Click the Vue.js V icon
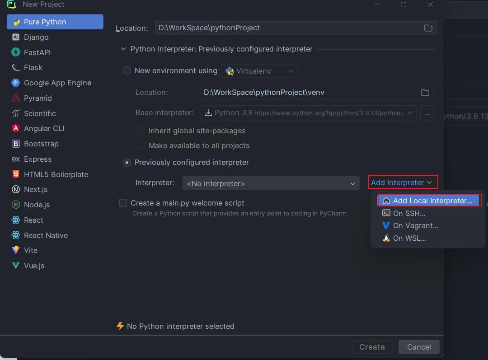This screenshot has width=488, height=360. coord(16,266)
